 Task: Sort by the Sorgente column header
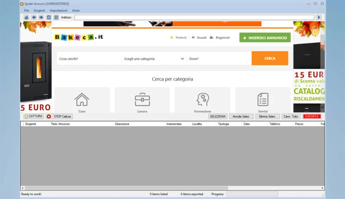[36, 124]
